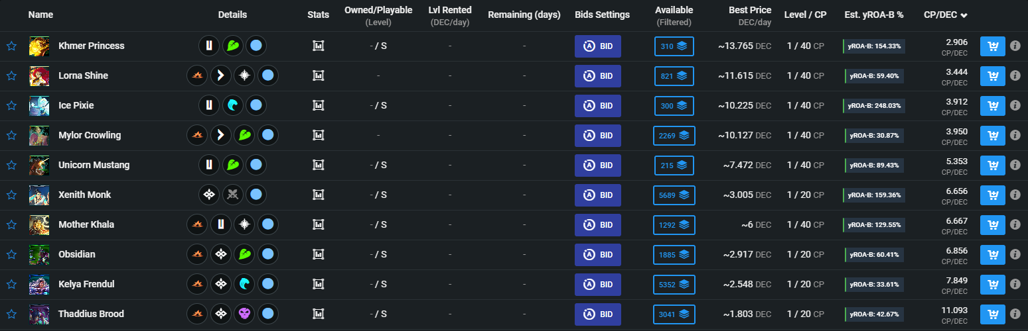
Task: Add Mother Khala to the cart
Action: [993, 225]
